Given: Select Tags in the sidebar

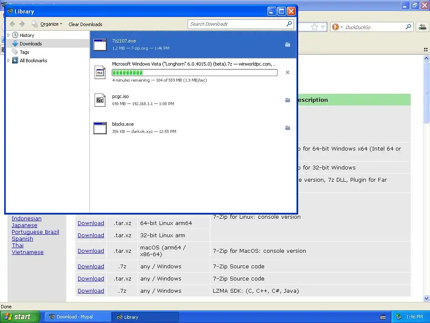Looking at the screenshot, I should tap(24, 52).
